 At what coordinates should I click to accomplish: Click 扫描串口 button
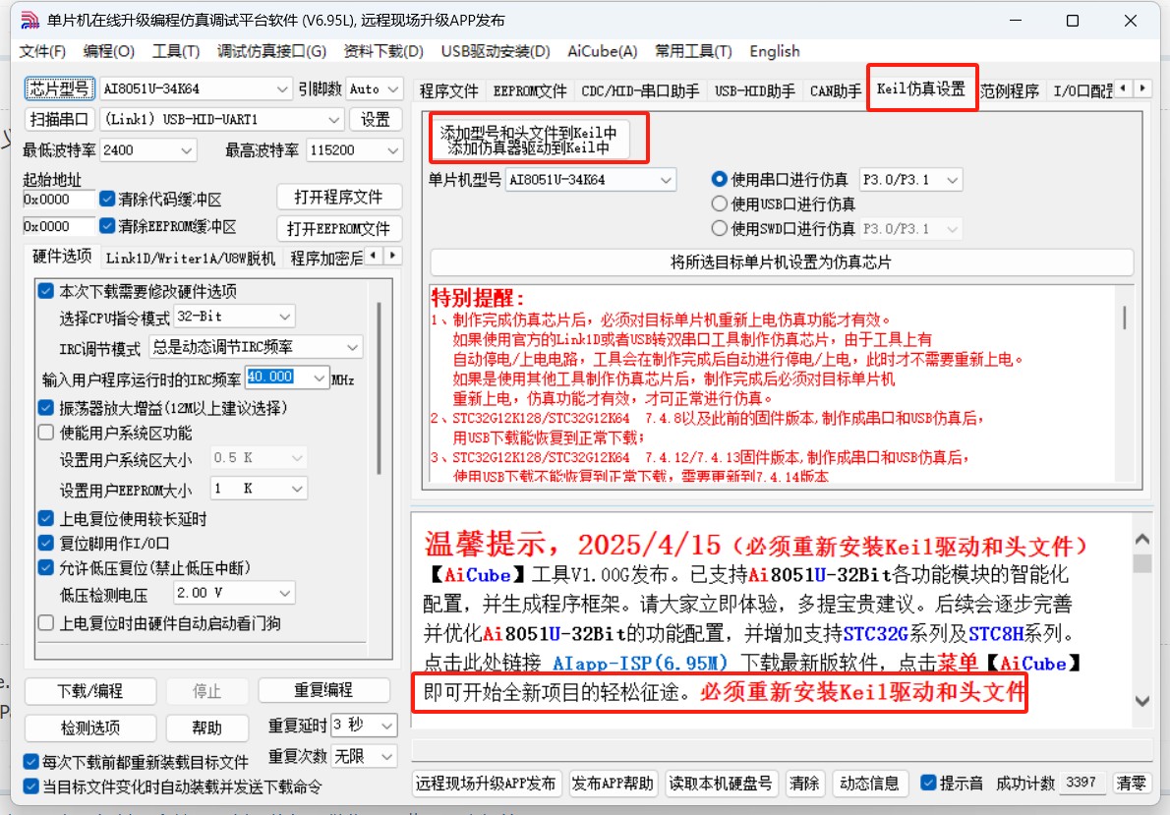point(59,119)
